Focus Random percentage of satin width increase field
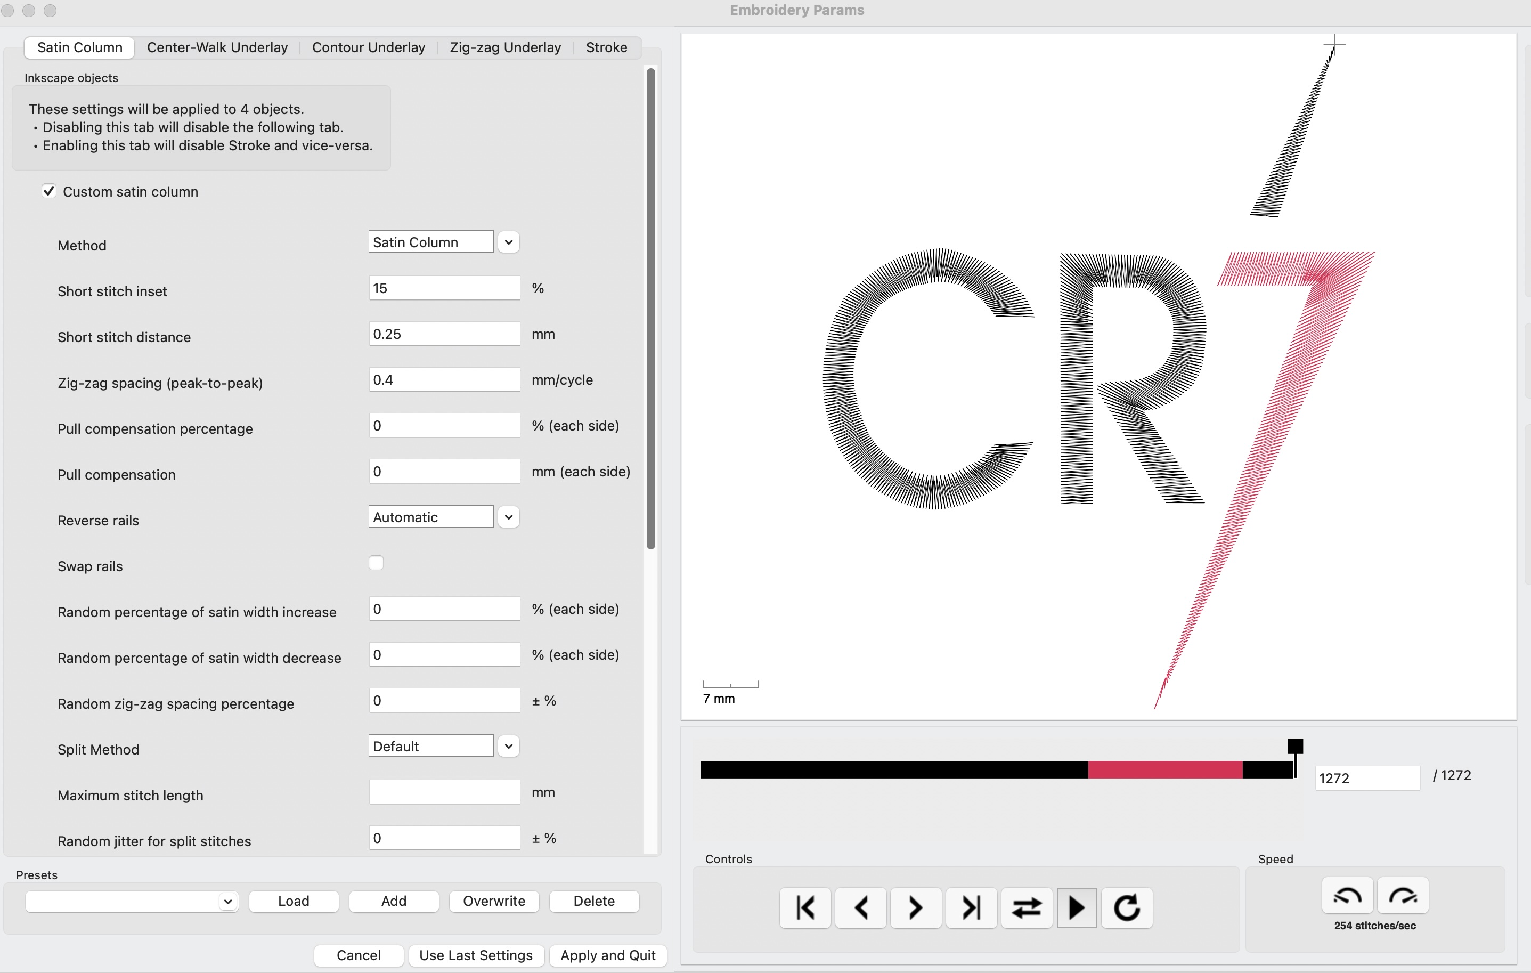 coord(444,609)
